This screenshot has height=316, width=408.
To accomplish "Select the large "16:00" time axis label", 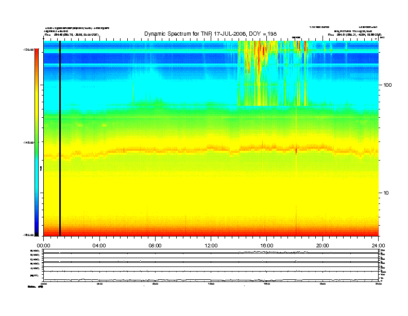I will pos(267,246).
